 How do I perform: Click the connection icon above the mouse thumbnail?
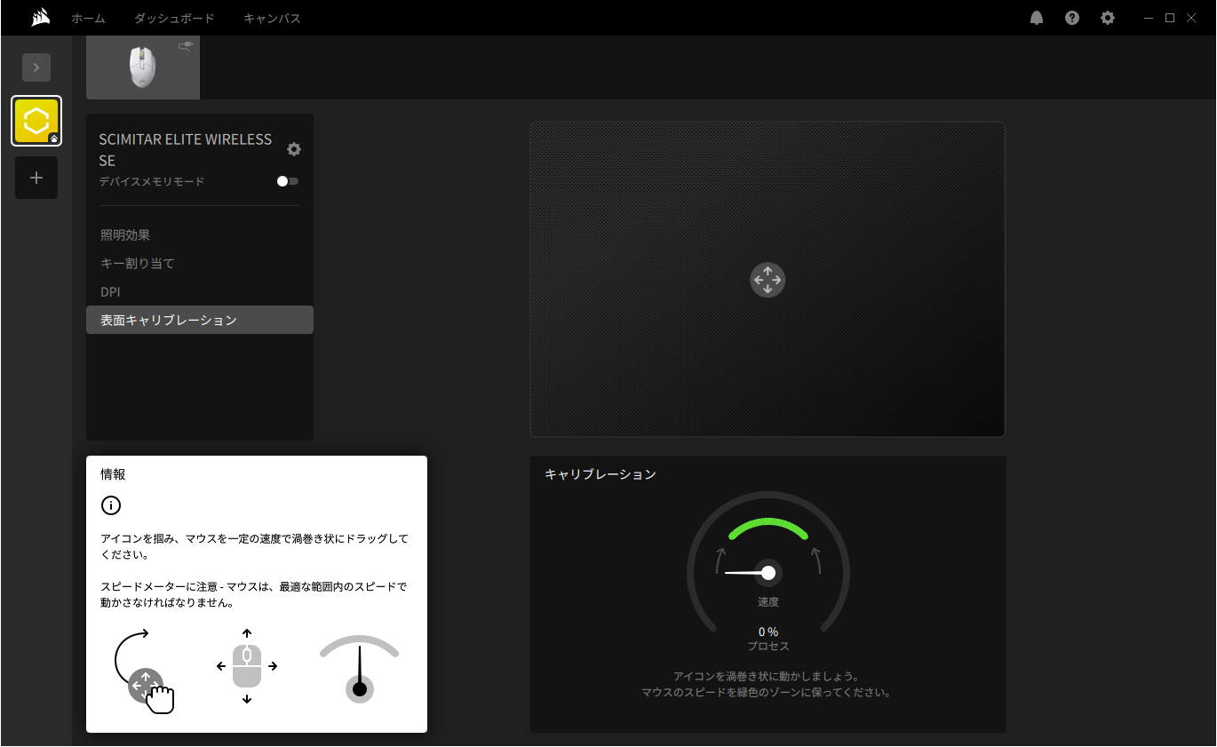tap(185, 46)
